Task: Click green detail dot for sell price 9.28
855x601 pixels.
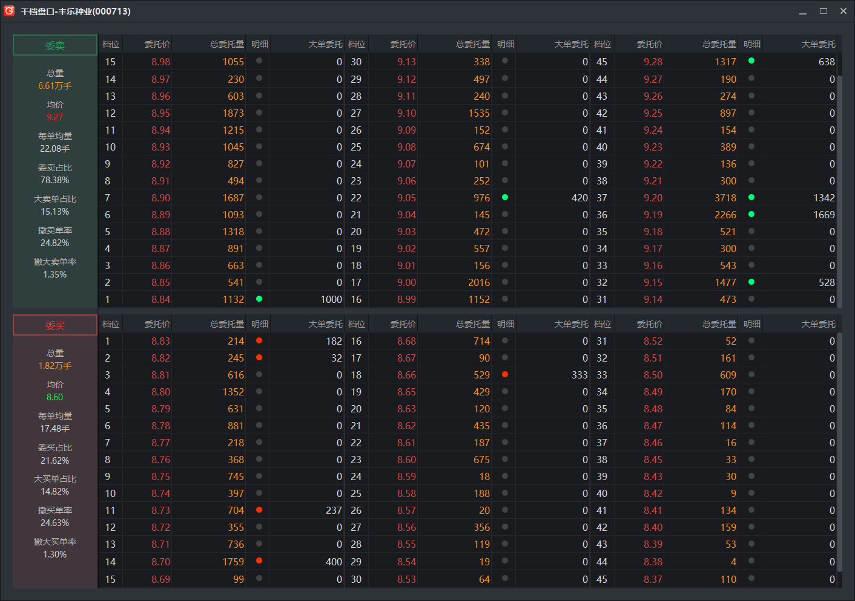Action: tap(751, 60)
